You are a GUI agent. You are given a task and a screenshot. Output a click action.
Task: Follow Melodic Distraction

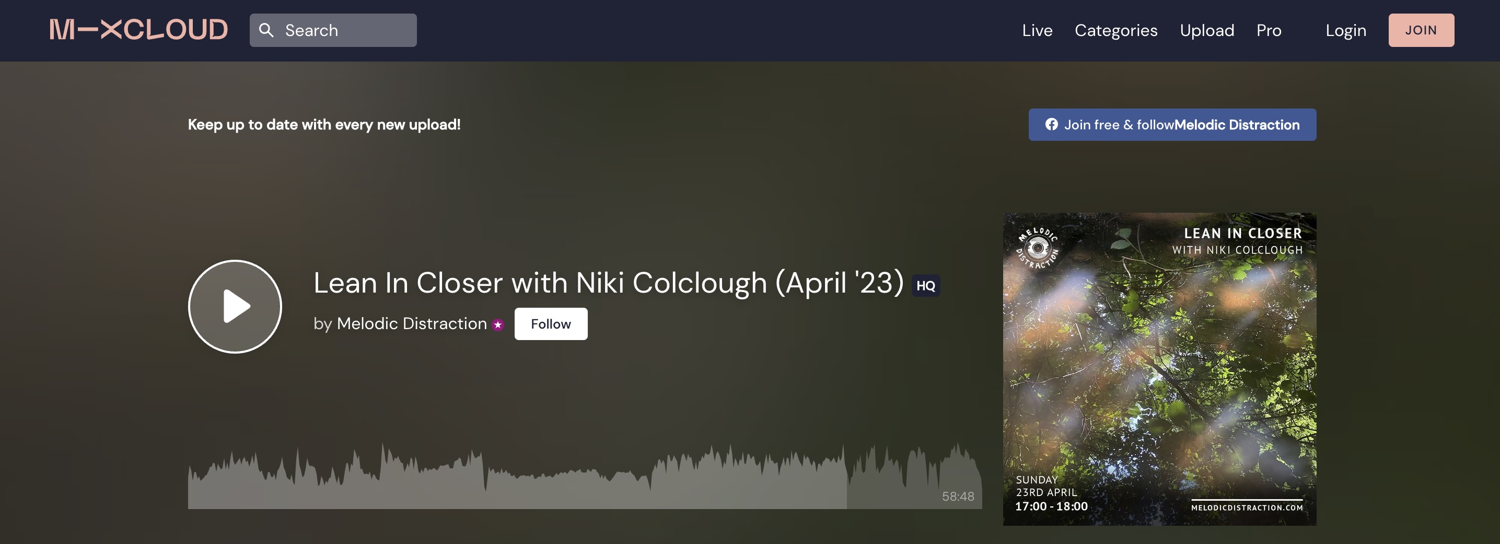(x=551, y=324)
